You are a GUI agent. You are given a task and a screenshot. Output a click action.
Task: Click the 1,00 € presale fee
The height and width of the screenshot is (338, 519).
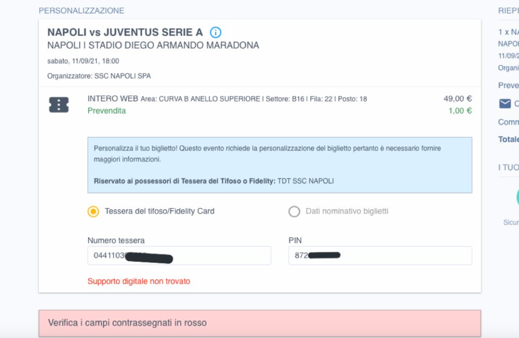460,111
